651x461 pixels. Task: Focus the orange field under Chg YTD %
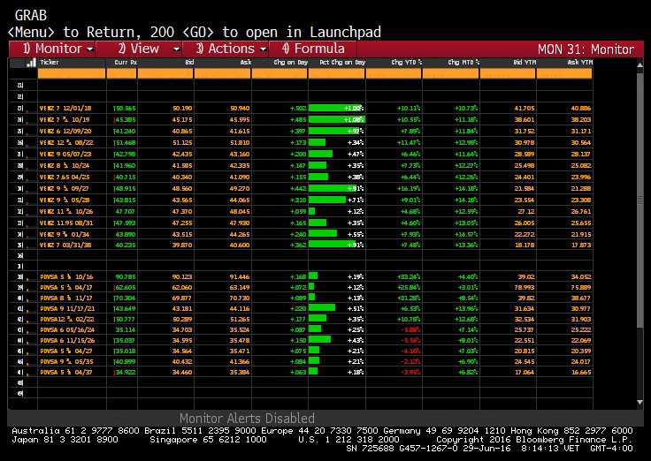coord(394,74)
